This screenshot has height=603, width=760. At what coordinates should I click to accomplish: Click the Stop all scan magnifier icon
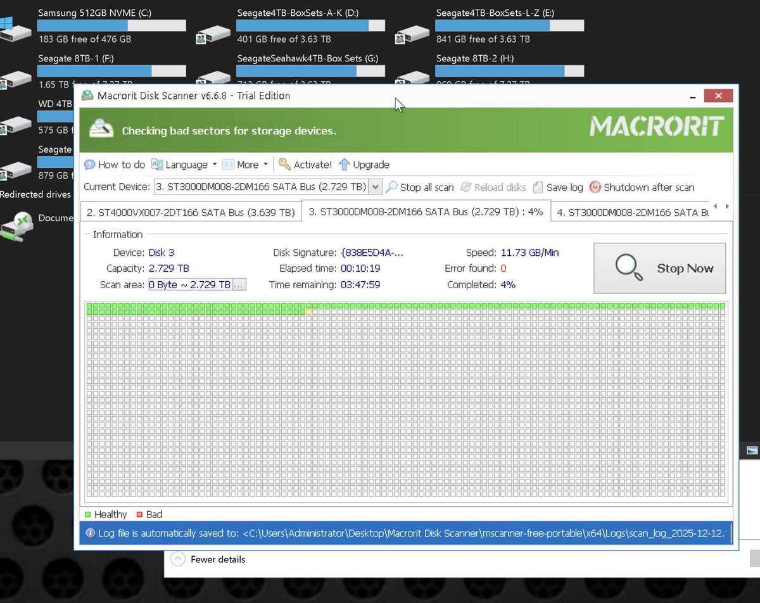391,187
